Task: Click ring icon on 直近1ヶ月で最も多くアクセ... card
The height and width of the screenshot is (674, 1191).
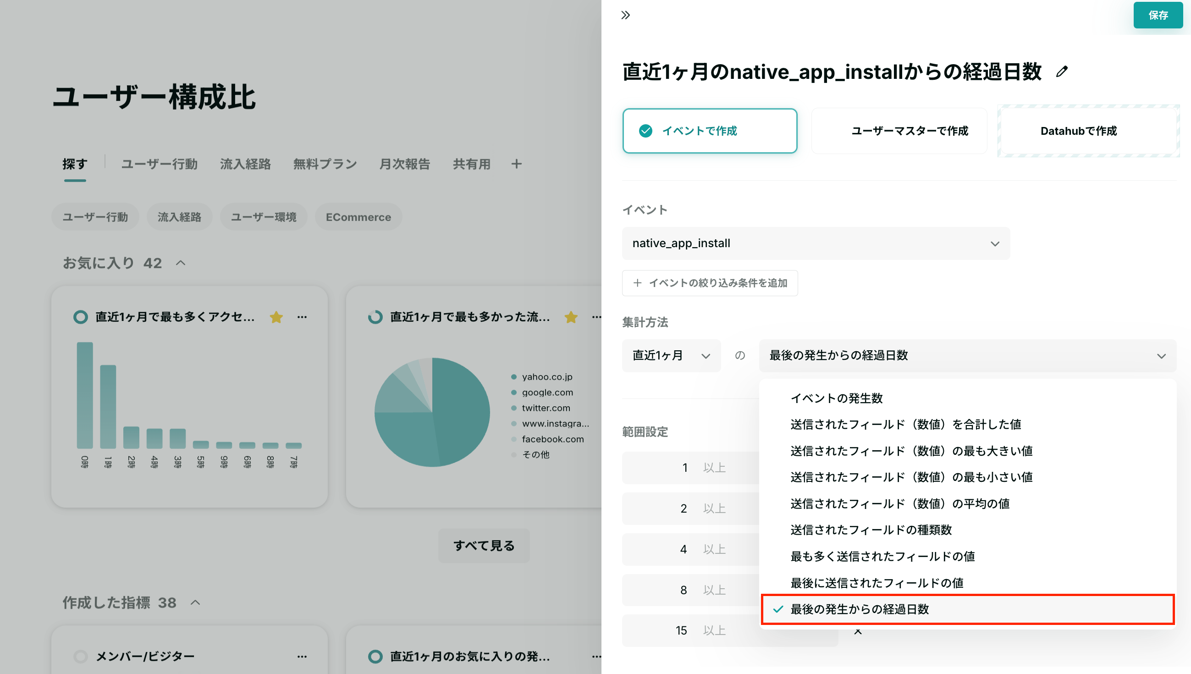Action: click(x=81, y=317)
